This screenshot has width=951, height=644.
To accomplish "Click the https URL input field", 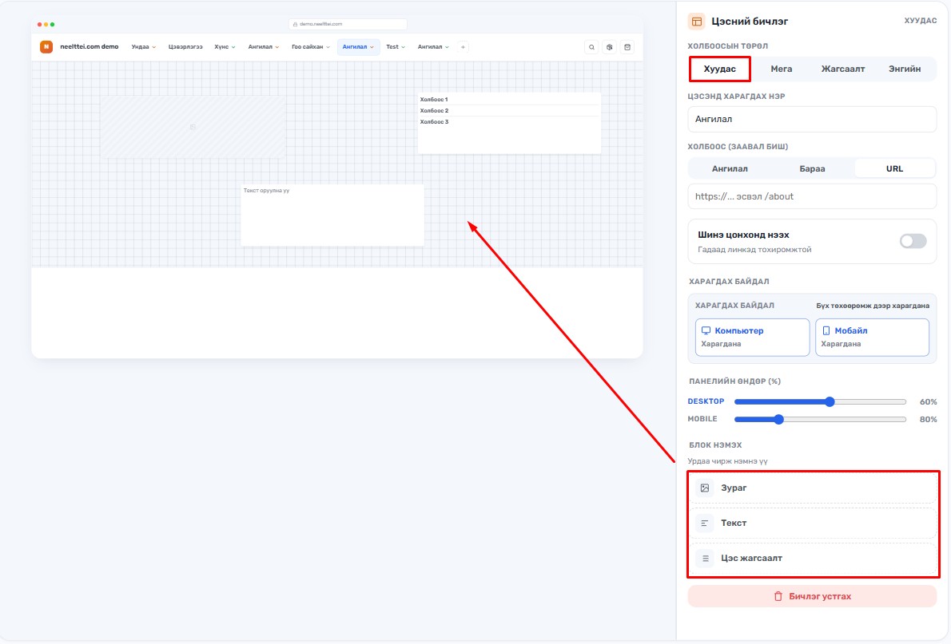I will coord(812,196).
